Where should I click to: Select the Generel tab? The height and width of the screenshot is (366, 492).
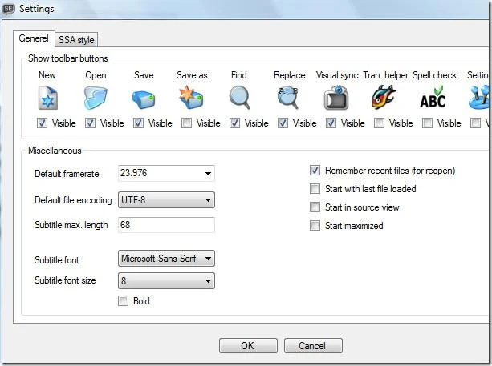point(34,38)
